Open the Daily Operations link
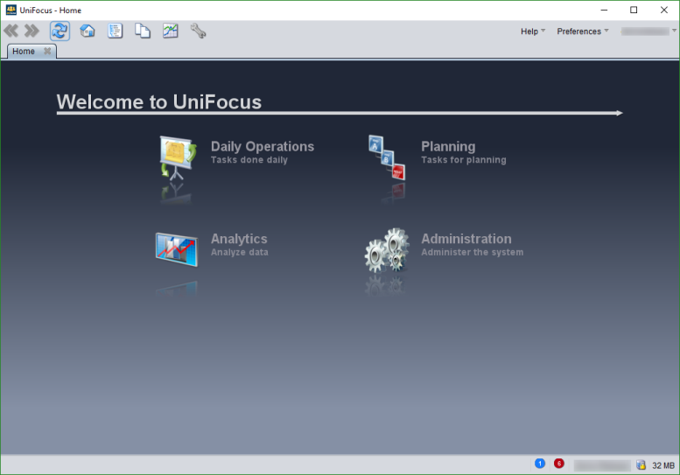Image resolution: width=680 pixels, height=475 pixels. pos(263,146)
